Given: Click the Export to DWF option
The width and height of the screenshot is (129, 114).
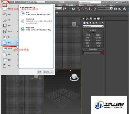Looking at the screenshot, I should coord(36,29).
